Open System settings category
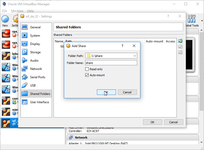The image size is (204, 150). [36, 36]
